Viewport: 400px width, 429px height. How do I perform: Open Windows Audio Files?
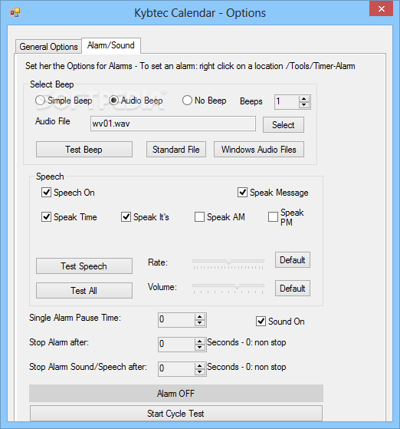[x=259, y=150]
